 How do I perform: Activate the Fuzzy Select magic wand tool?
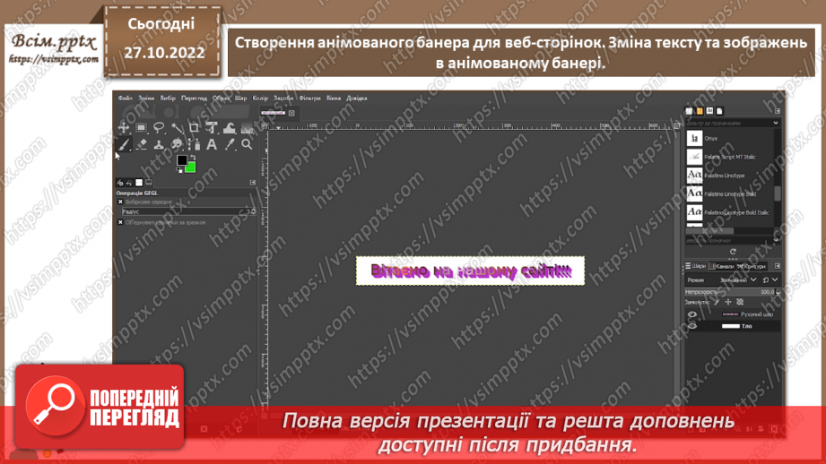(x=177, y=128)
